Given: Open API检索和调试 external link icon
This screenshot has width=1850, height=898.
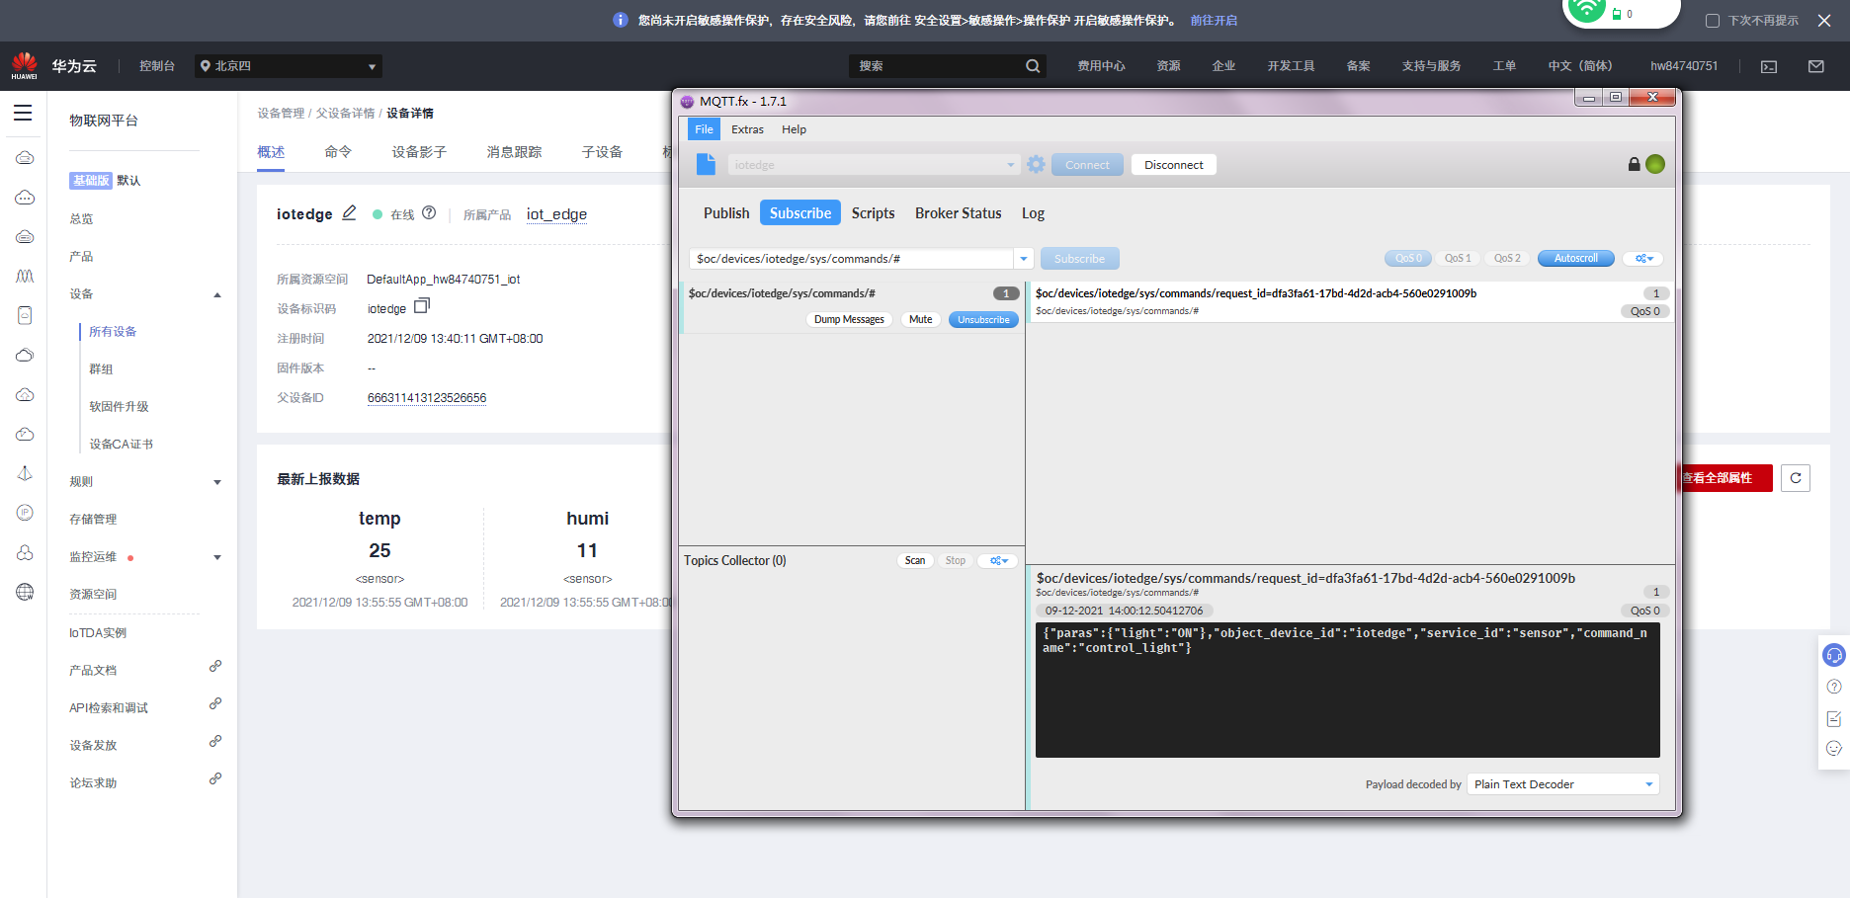Looking at the screenshot, I should coord(215,704).
